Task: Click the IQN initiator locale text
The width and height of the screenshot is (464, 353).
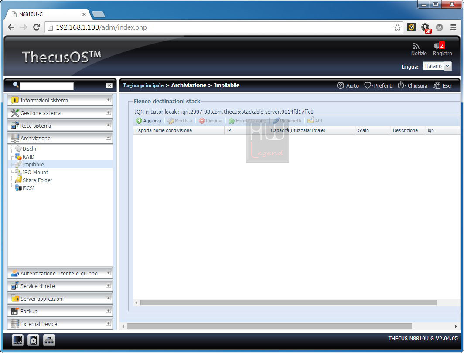Action: [224, 112]
